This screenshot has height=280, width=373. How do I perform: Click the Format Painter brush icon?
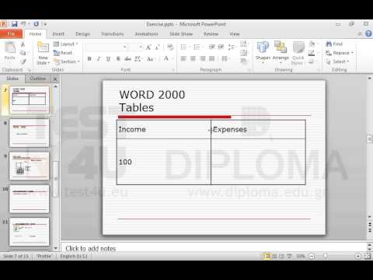(23, 61)
